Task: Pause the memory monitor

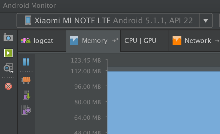Action: tap(26, 62)
